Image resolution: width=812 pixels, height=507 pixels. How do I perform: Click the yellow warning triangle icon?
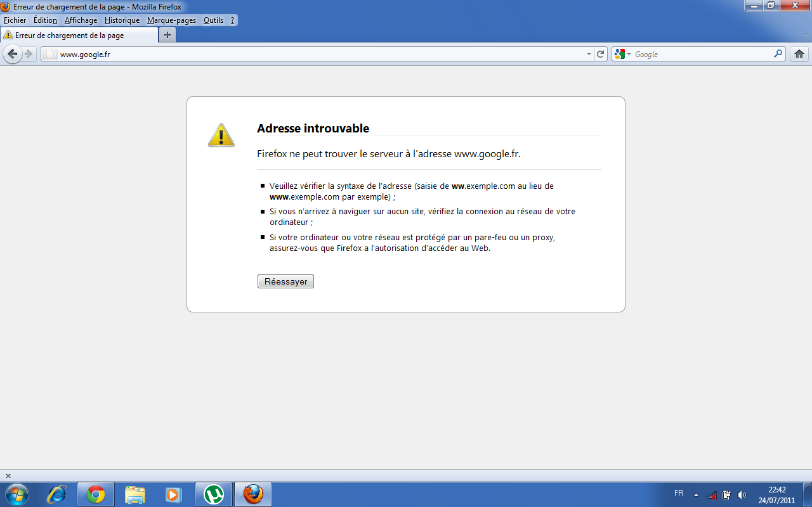pyautogui.click(x=221, y=135)
